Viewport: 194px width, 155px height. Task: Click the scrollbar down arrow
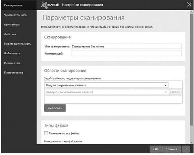click(x=192, y=142)
